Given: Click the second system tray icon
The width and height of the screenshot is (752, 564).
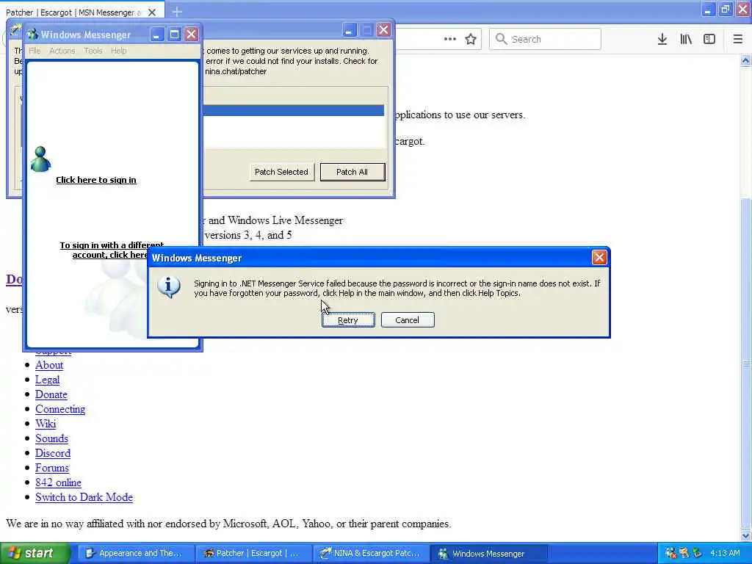Looking at the screenshot, I should [x=684, y=554].
